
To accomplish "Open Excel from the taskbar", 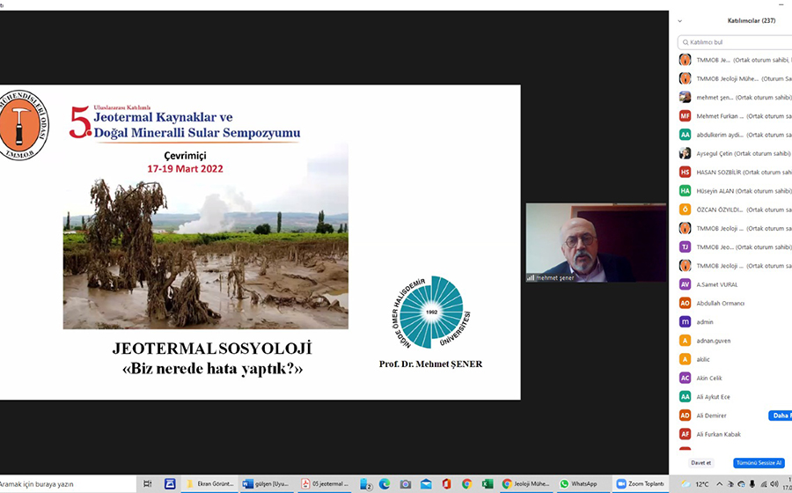I will (487, 484).
